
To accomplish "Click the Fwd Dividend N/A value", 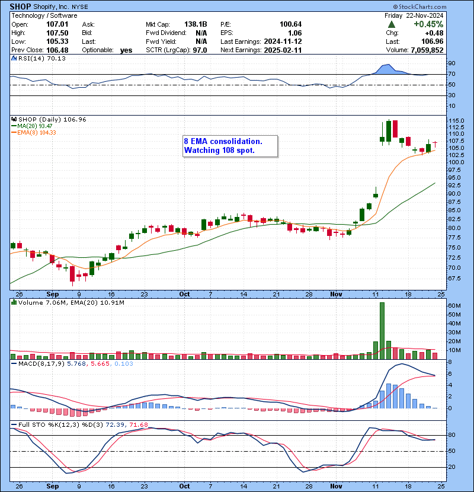I will pyautogui.click(x=201, y=33).
